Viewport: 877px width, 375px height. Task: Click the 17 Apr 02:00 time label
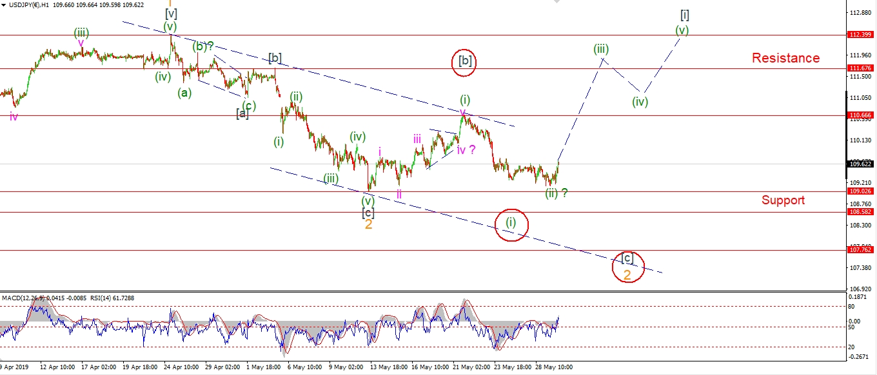(99, 367)
